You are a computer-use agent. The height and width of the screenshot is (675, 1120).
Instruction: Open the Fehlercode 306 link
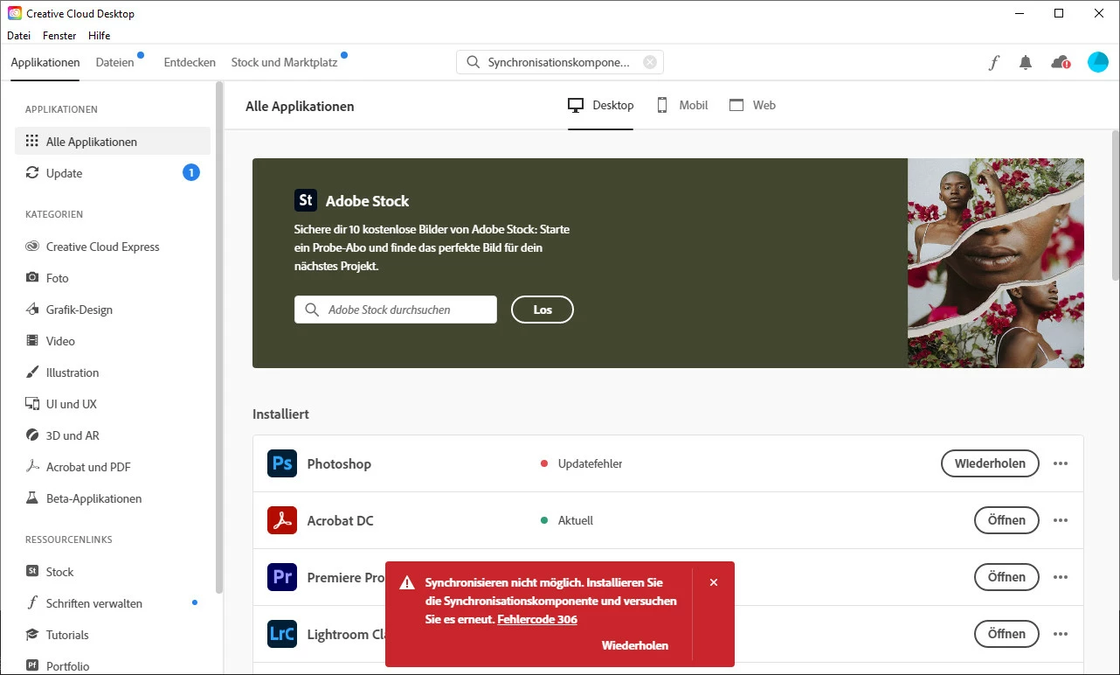point(537,619)
